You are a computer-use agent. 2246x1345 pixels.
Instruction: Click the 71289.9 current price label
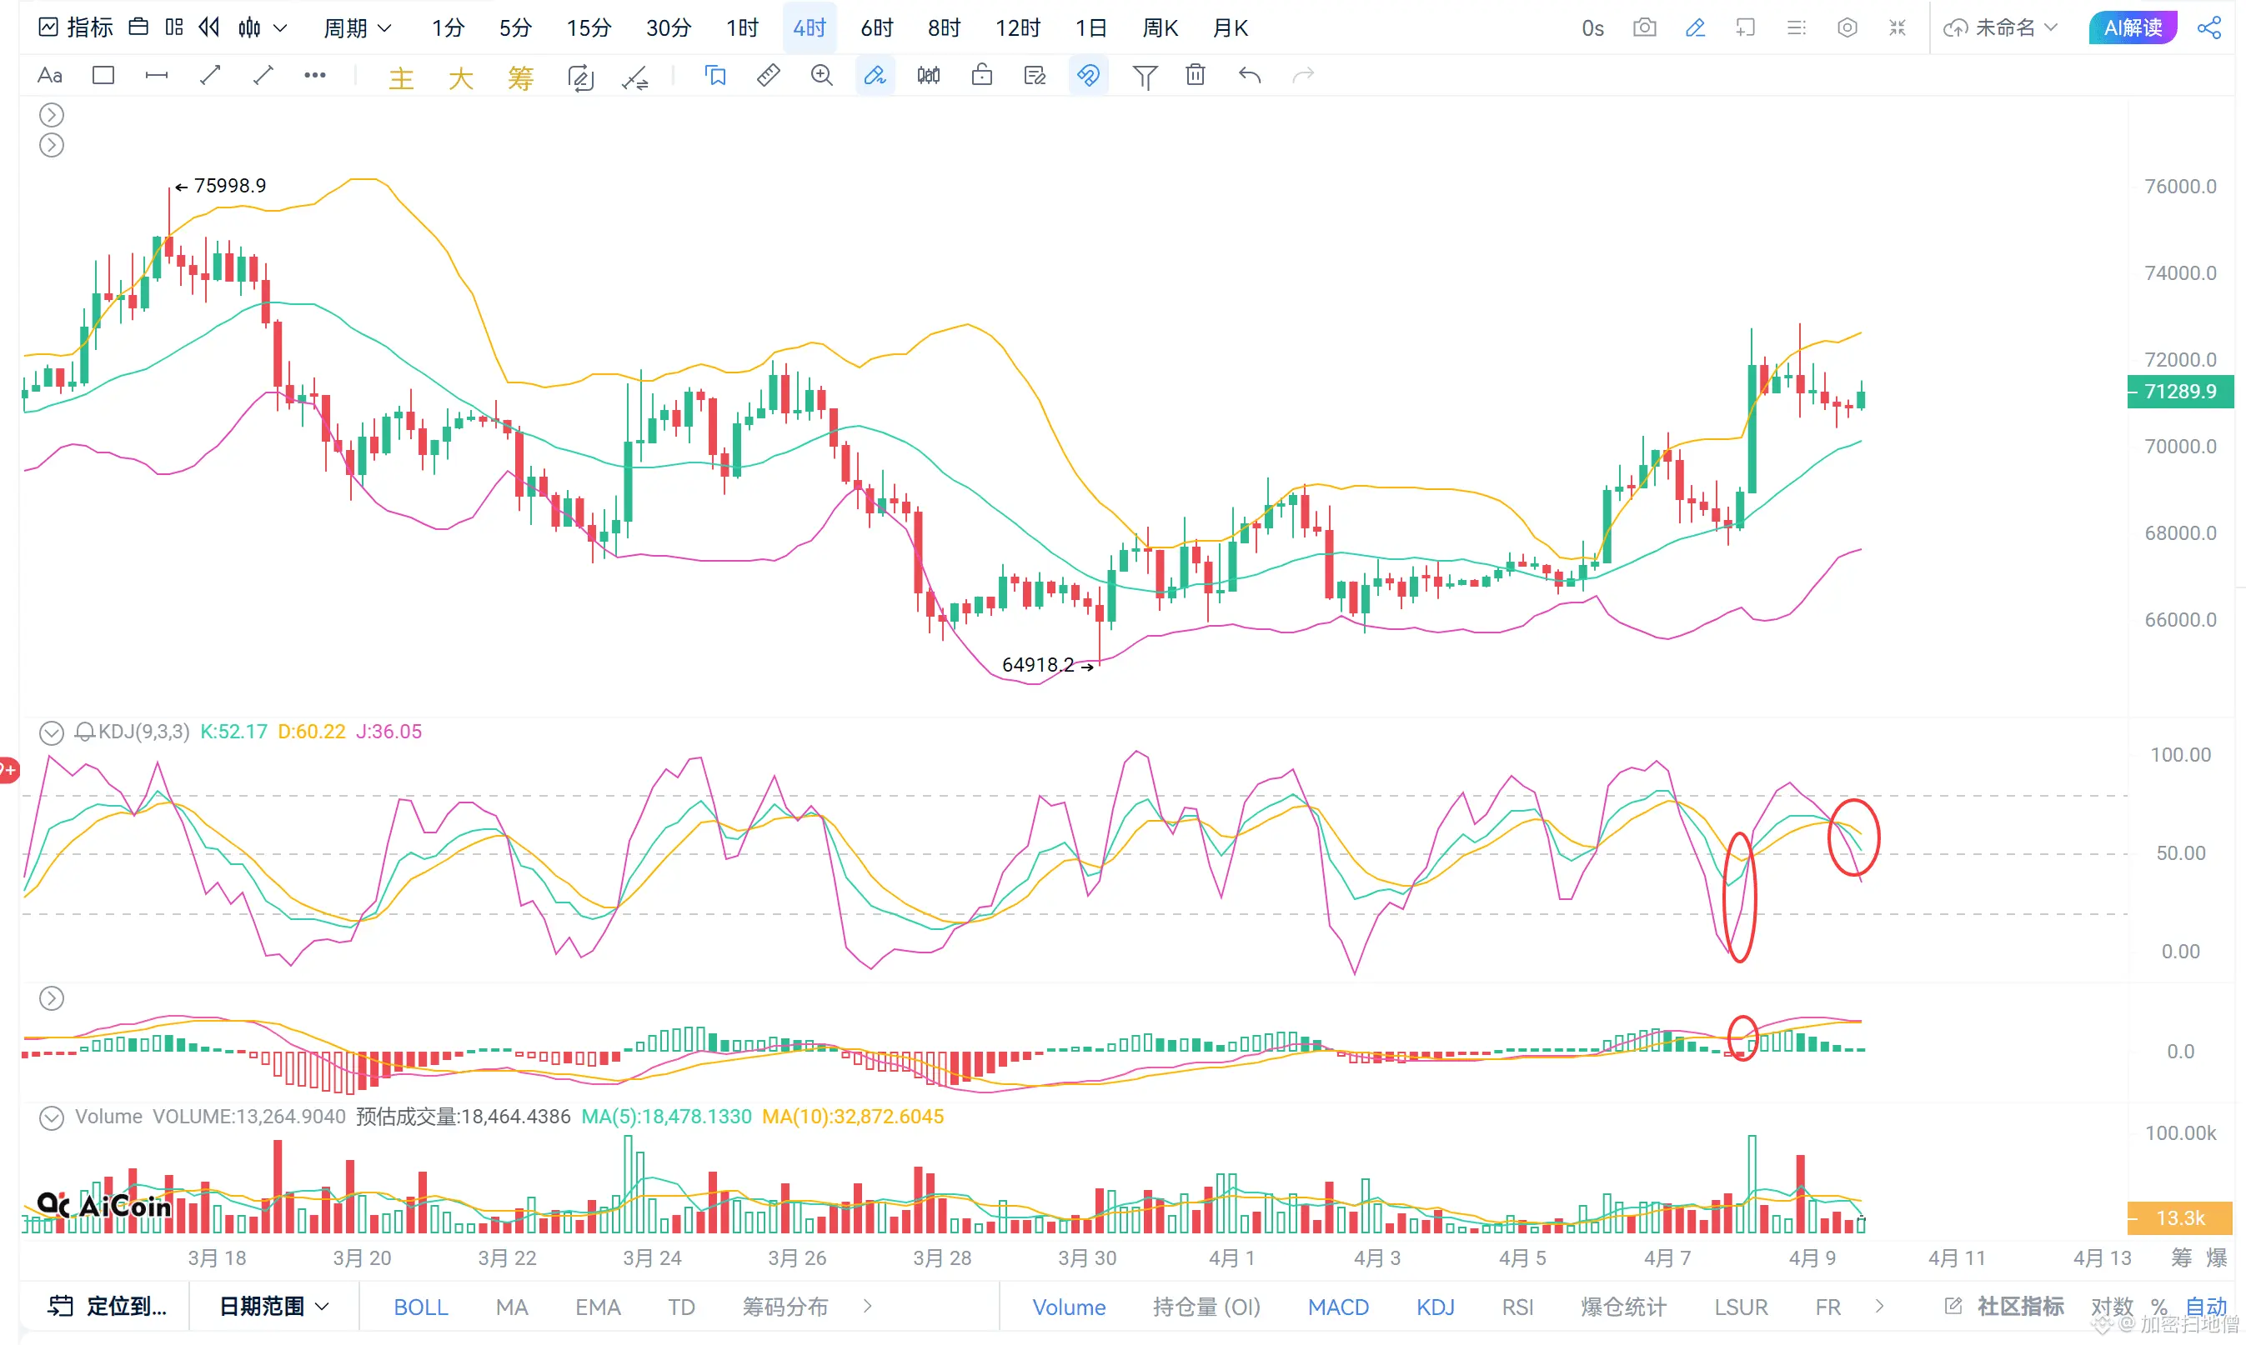point(2179,392)
